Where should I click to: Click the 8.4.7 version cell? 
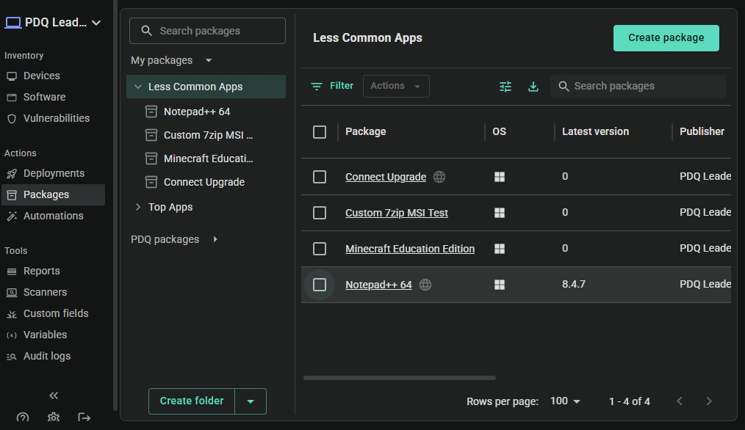[x=574, y=284]
